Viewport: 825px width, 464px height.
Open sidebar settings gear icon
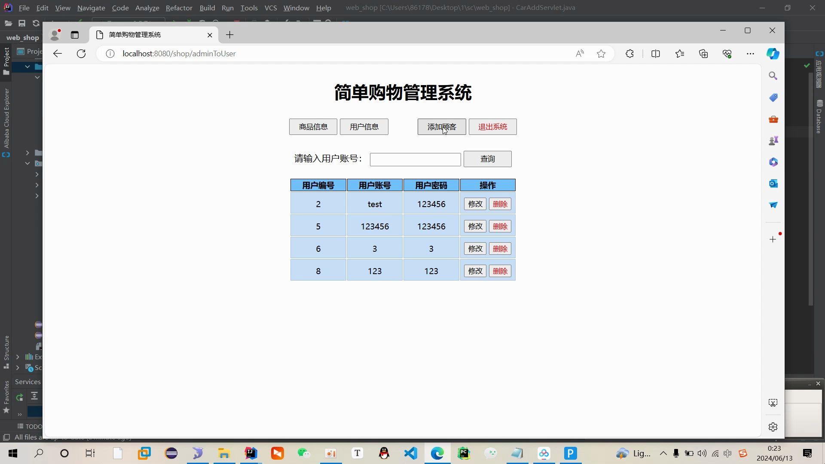773,427
